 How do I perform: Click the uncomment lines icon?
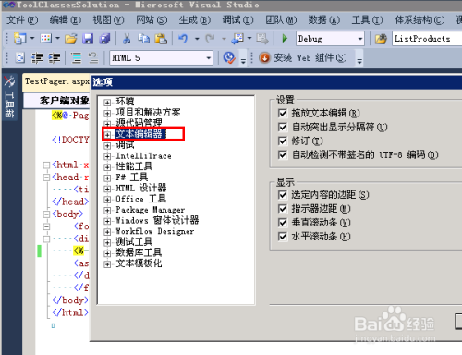click(x=92, y=58)
